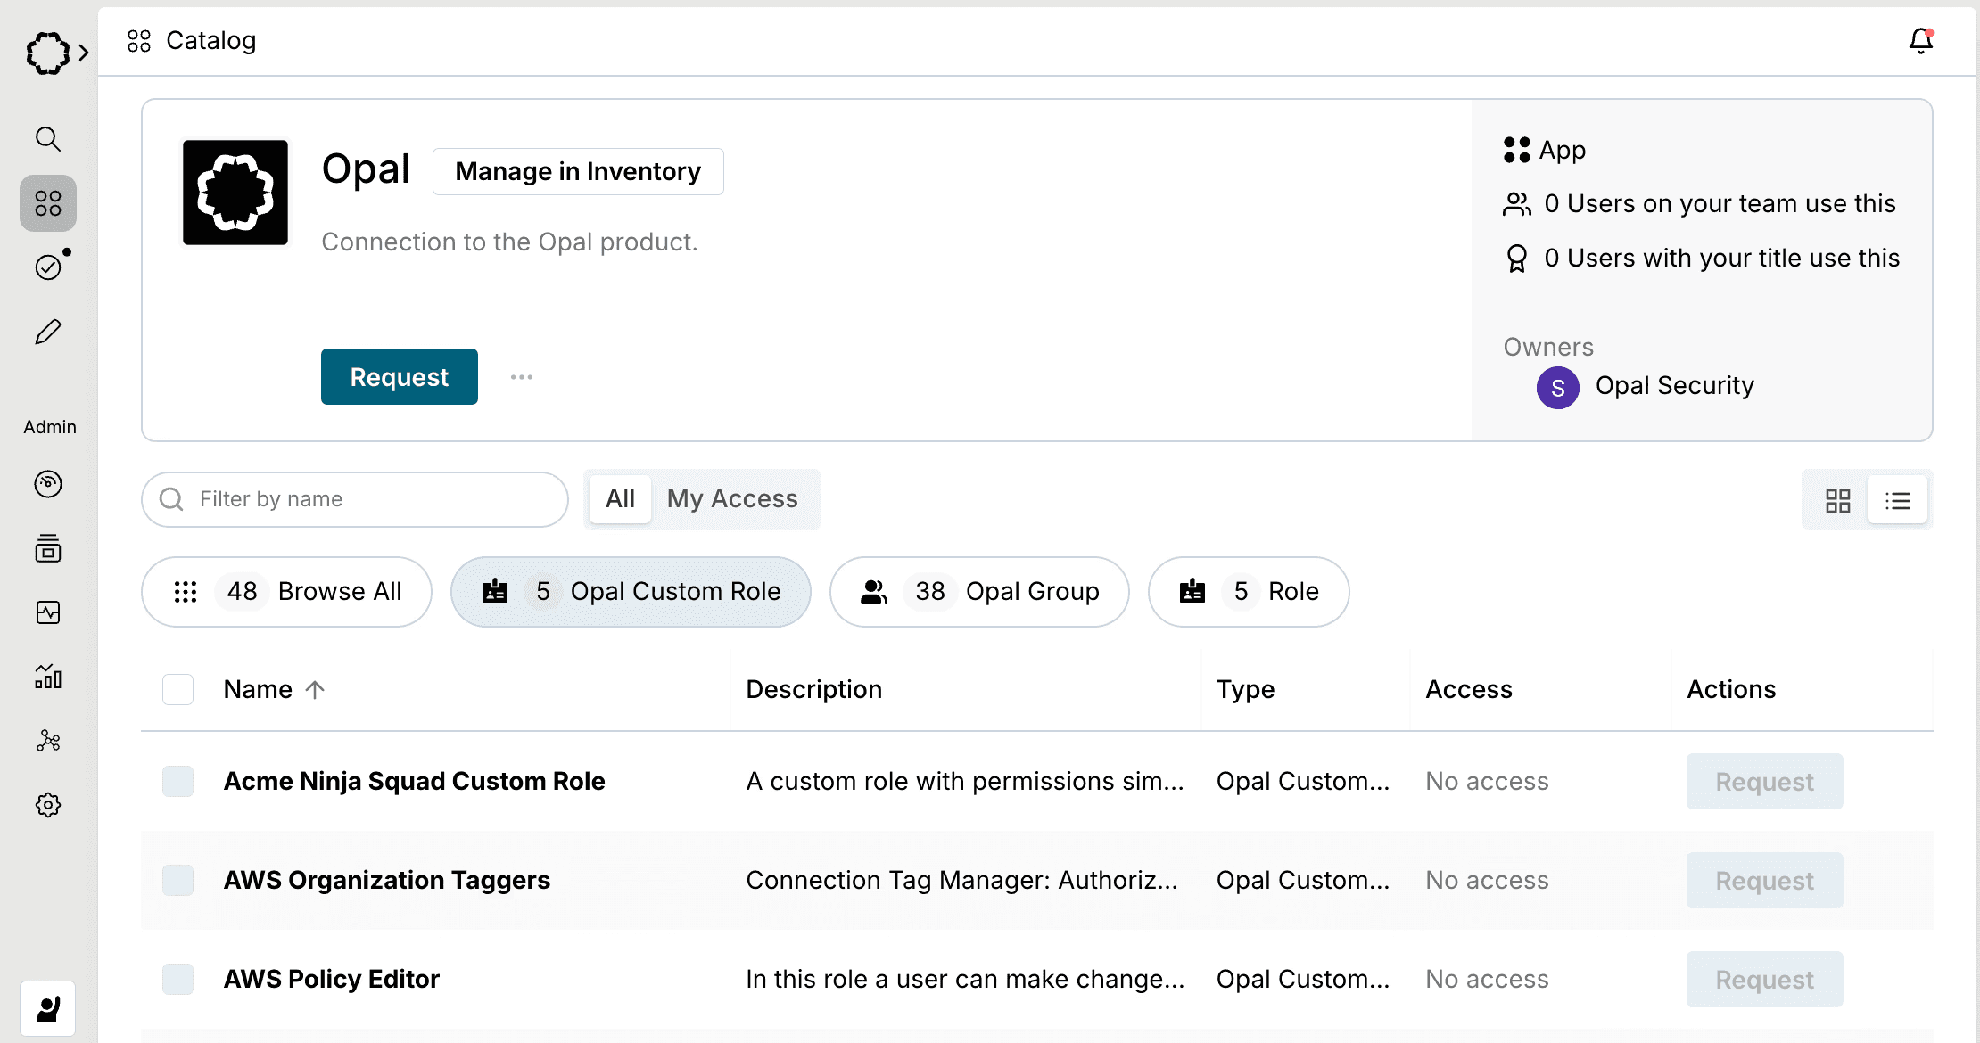Switch to list view layout
This screenshot has height=1043, width=1980.
click(x=1898, y=500)
